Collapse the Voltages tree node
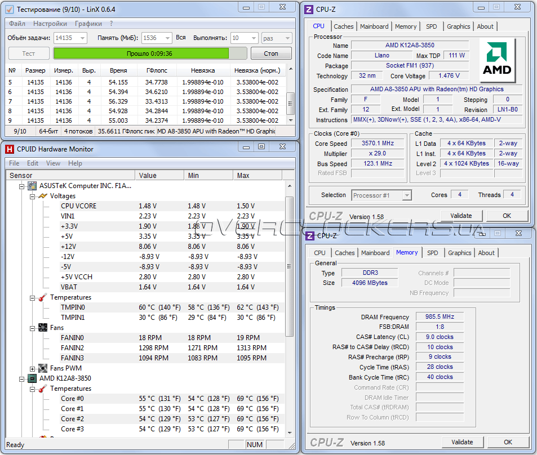The image size is (537, 455). pyautogui.click(x=33, y=196)
